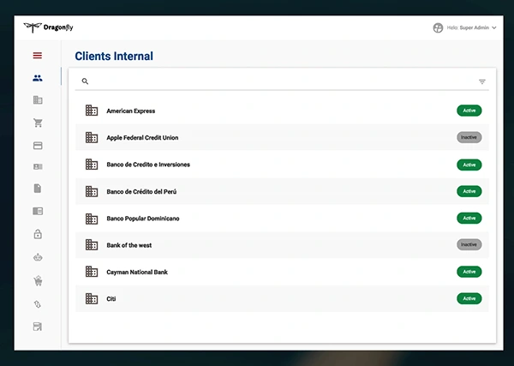The height and width of the screenshot is (366, 514).
Task: Click the Dragonfly logo
Action: coord(49,27)
